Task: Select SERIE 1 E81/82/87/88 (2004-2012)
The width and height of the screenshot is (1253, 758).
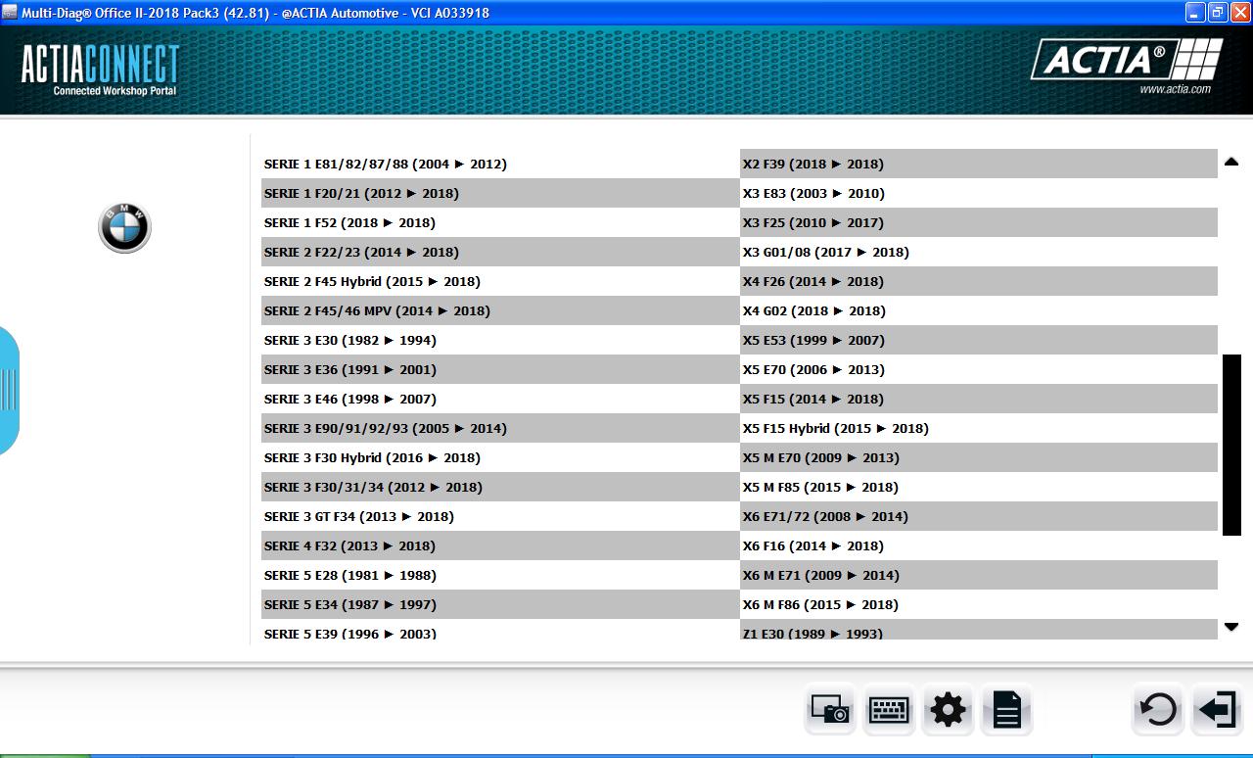Action: pyautogui.click(x=500, y=164)
